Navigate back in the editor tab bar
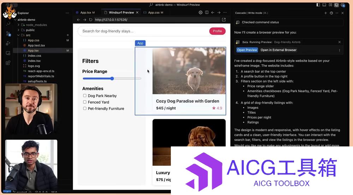 coord(213,13)
